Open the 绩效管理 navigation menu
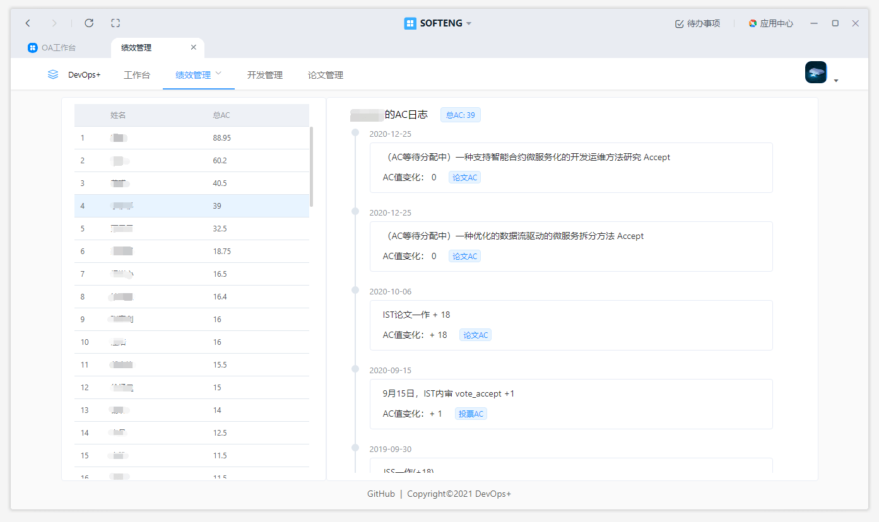879x522 pixels. coord(193,75)
